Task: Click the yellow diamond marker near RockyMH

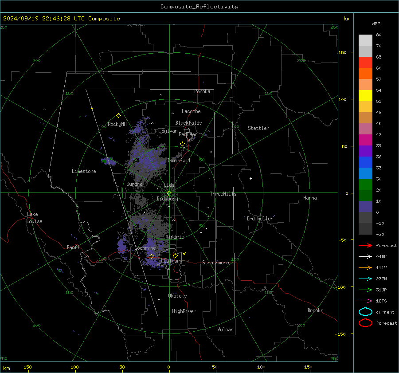Action: point(118,116)
